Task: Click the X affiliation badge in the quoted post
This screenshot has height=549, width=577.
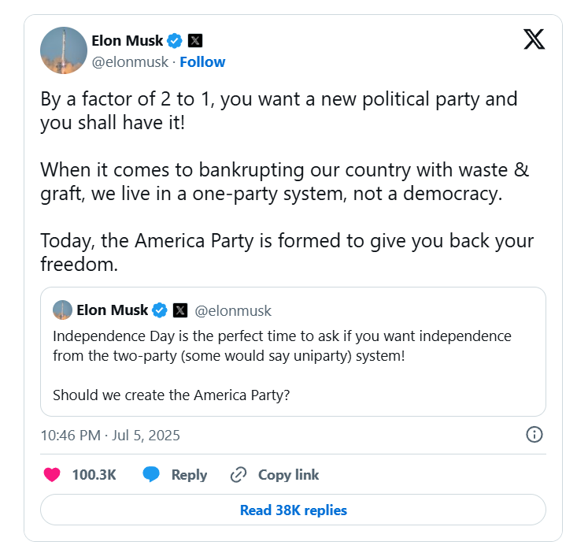Action: [179, 310]
